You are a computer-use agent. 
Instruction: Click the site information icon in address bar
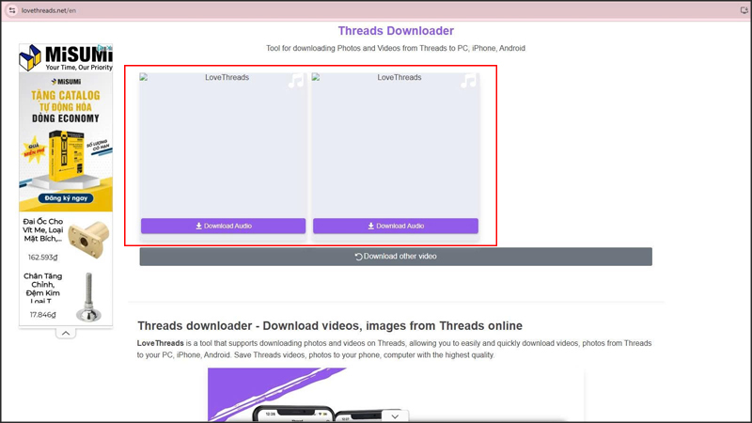[x=11, y=9]
